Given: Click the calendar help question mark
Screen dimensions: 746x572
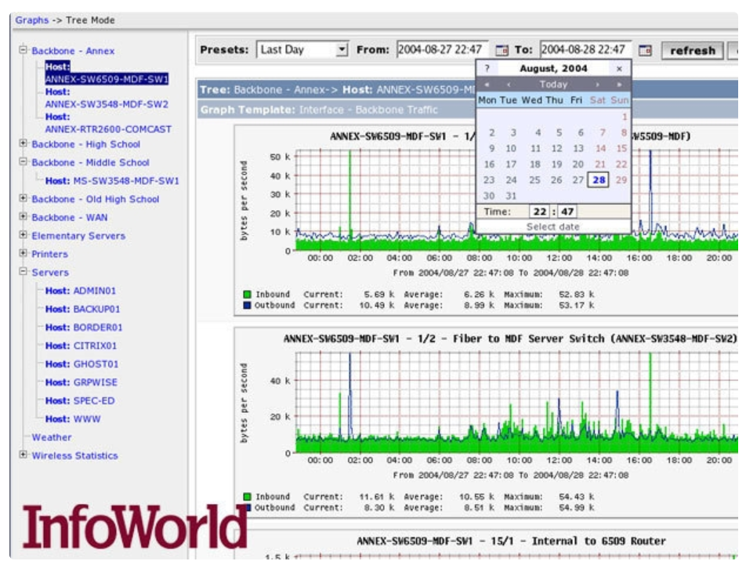Looking at the screenshot, I should [x=487, y=68].
